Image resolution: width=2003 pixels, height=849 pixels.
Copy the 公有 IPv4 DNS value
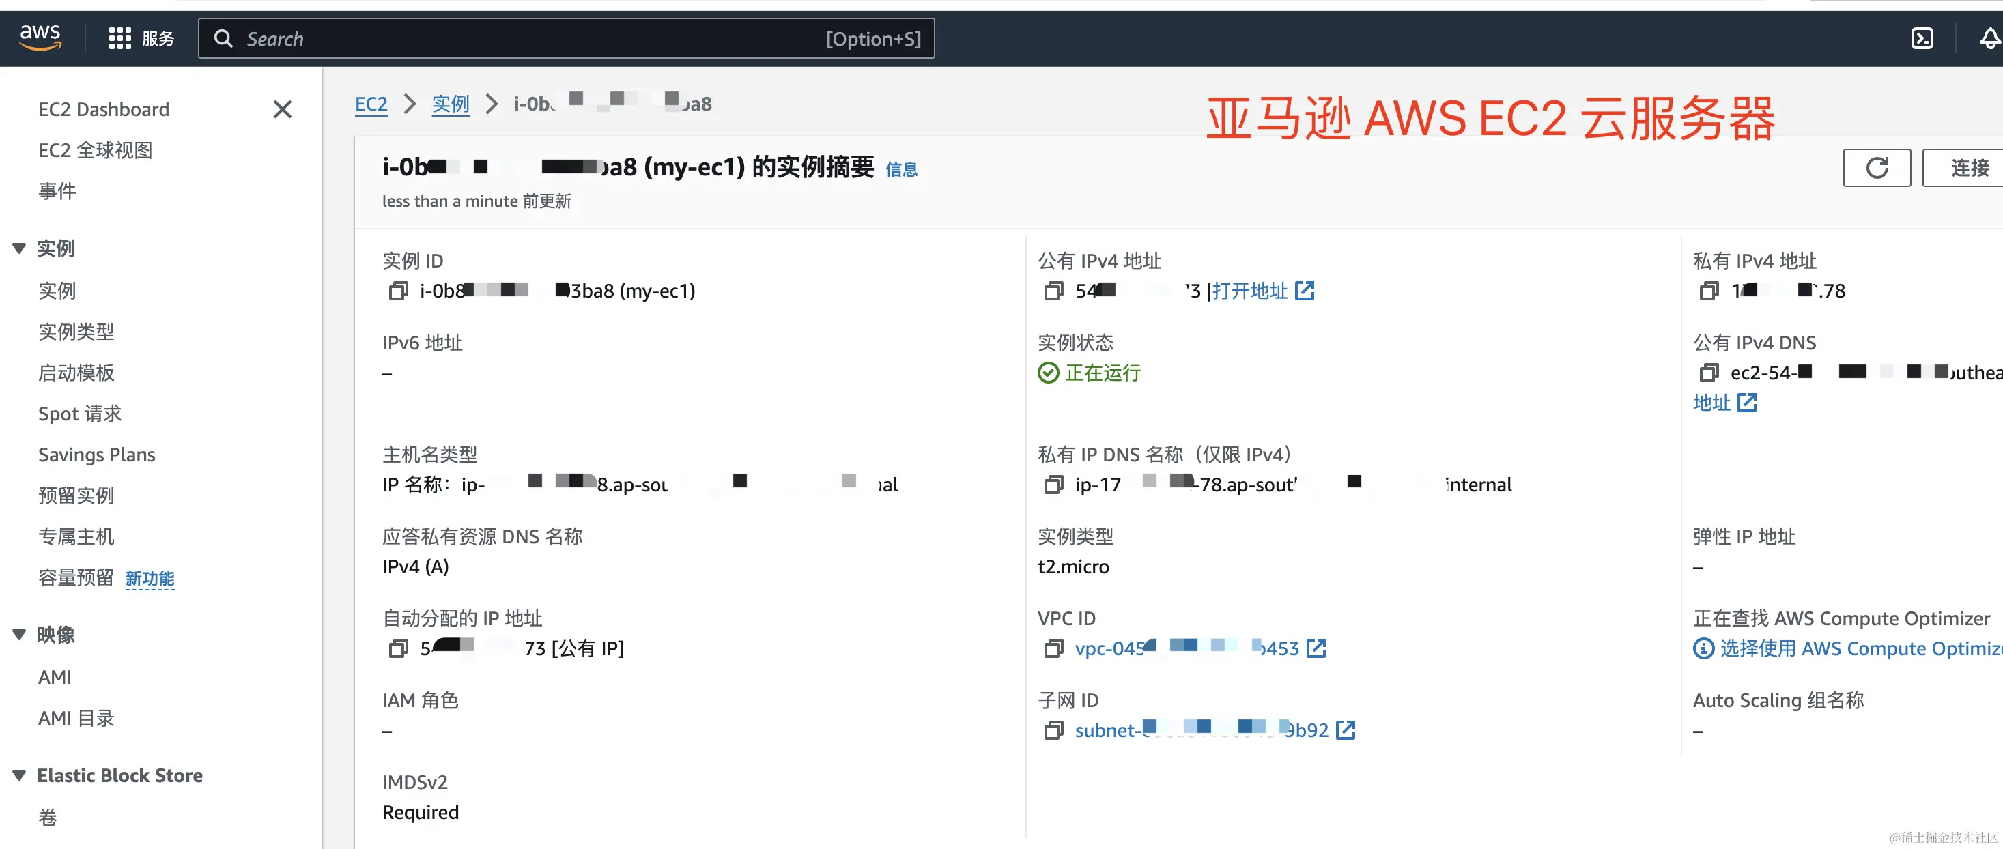1708,373
